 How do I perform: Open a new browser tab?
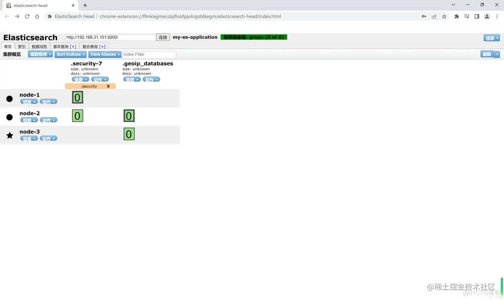tap(85, 5)
